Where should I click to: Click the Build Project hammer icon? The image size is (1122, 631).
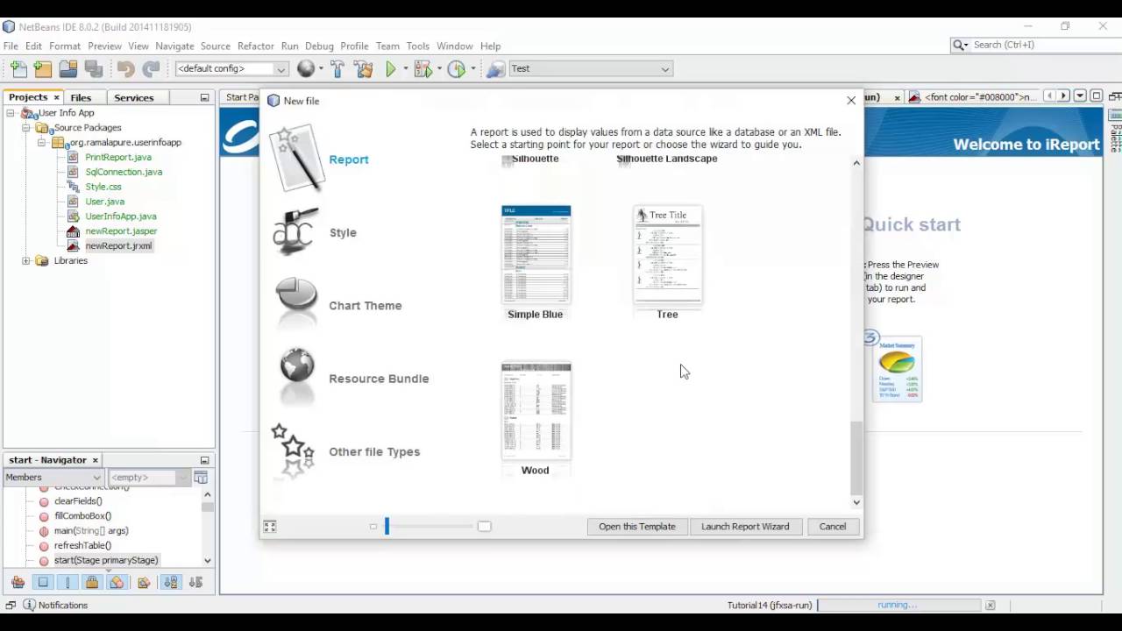coord(337,68)
